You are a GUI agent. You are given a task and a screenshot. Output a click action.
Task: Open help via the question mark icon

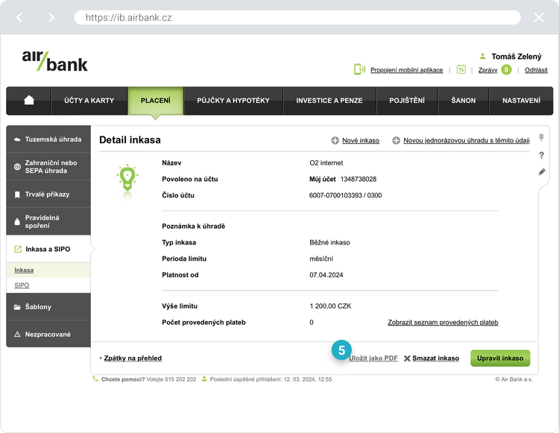pos(542,155)
